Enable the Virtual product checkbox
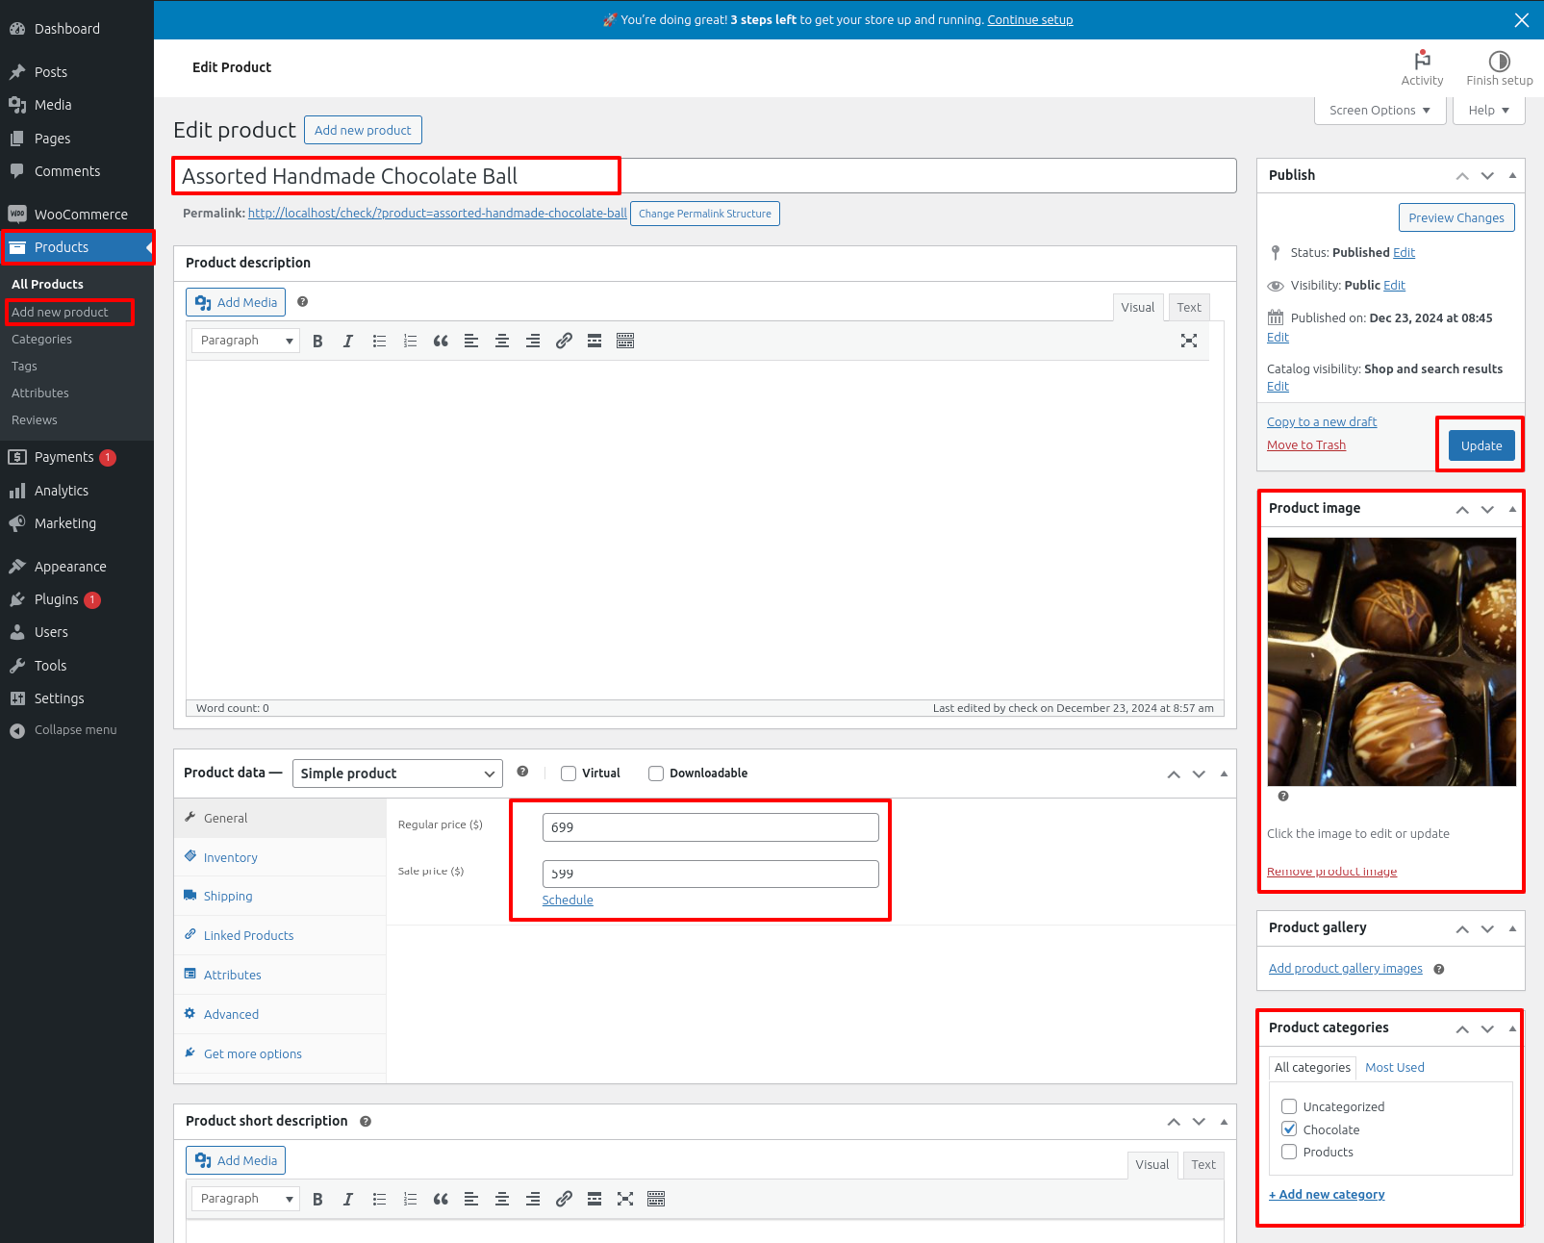 click(x=569, y=774)
